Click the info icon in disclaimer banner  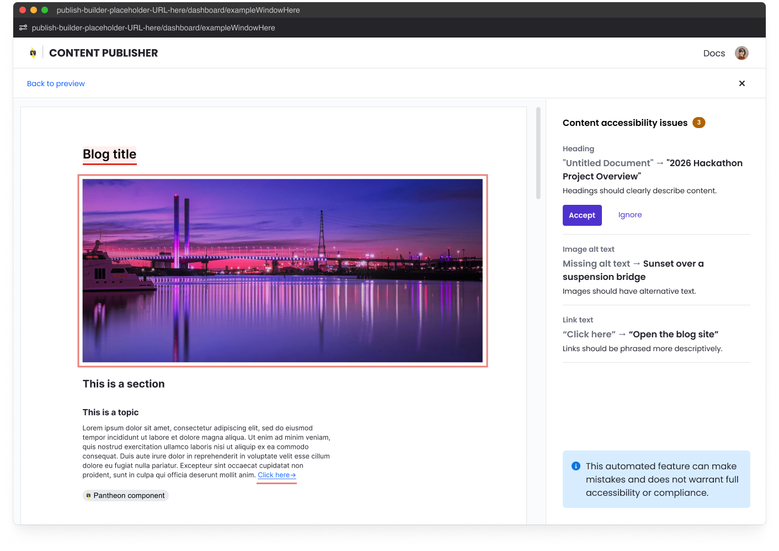(575, 466)
